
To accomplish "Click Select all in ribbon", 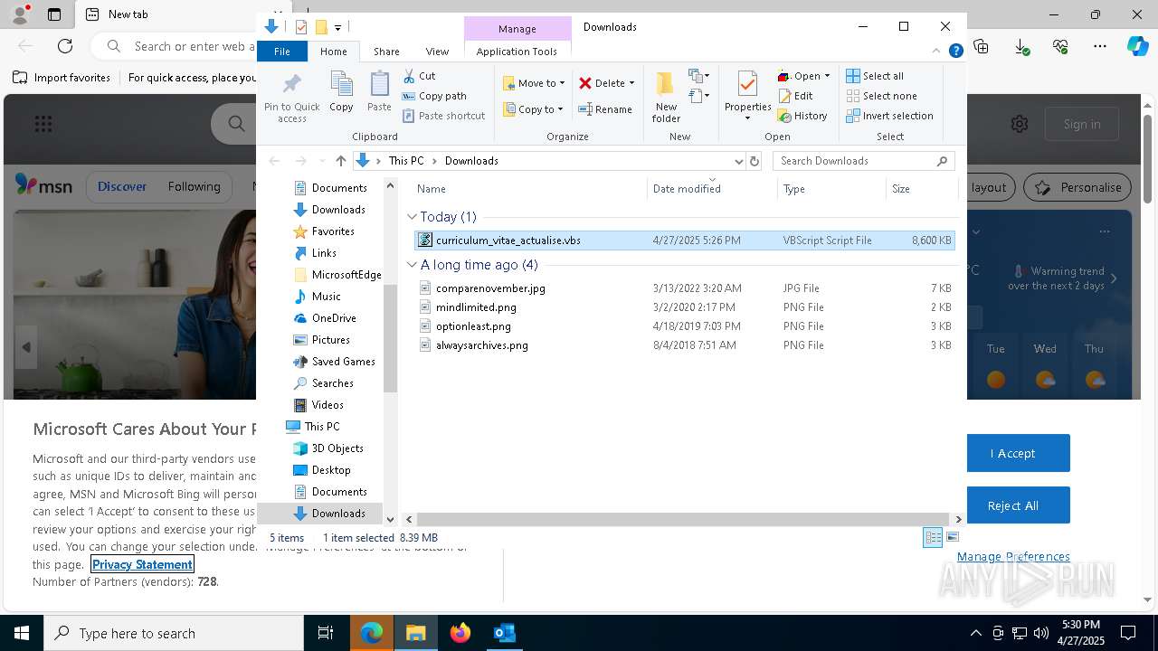I will coord(875,76).
